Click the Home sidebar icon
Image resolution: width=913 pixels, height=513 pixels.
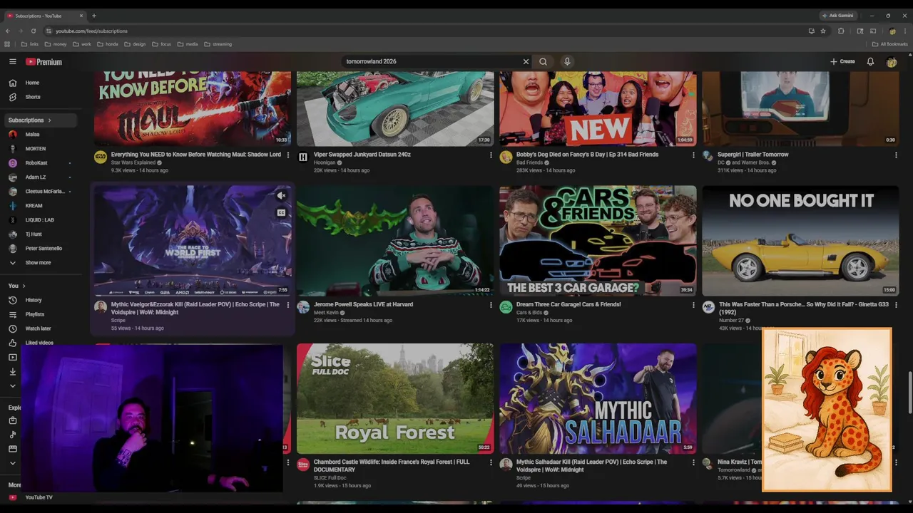(x=12, y=83)
